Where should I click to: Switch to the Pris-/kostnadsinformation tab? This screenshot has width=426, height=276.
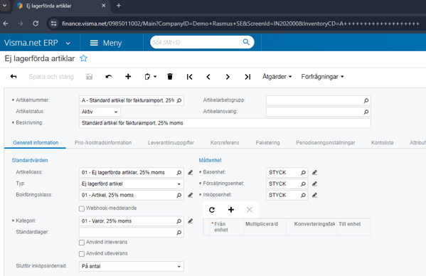pyautogui.click(x=103, y=142)
